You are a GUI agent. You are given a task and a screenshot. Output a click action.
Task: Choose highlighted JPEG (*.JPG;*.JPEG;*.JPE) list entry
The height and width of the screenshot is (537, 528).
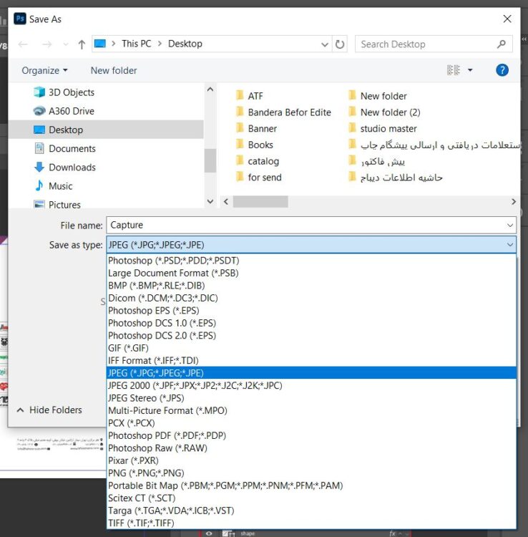pos(311,373)
